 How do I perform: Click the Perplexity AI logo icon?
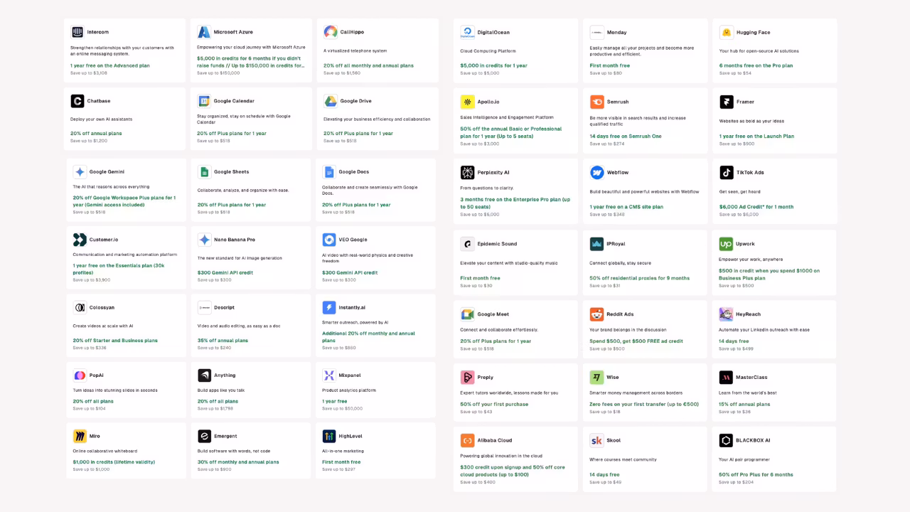click(467, 173)
